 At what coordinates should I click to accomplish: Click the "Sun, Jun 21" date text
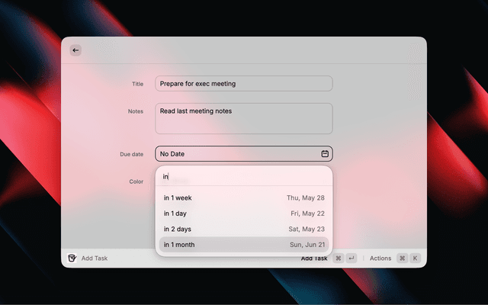(307, 245)
